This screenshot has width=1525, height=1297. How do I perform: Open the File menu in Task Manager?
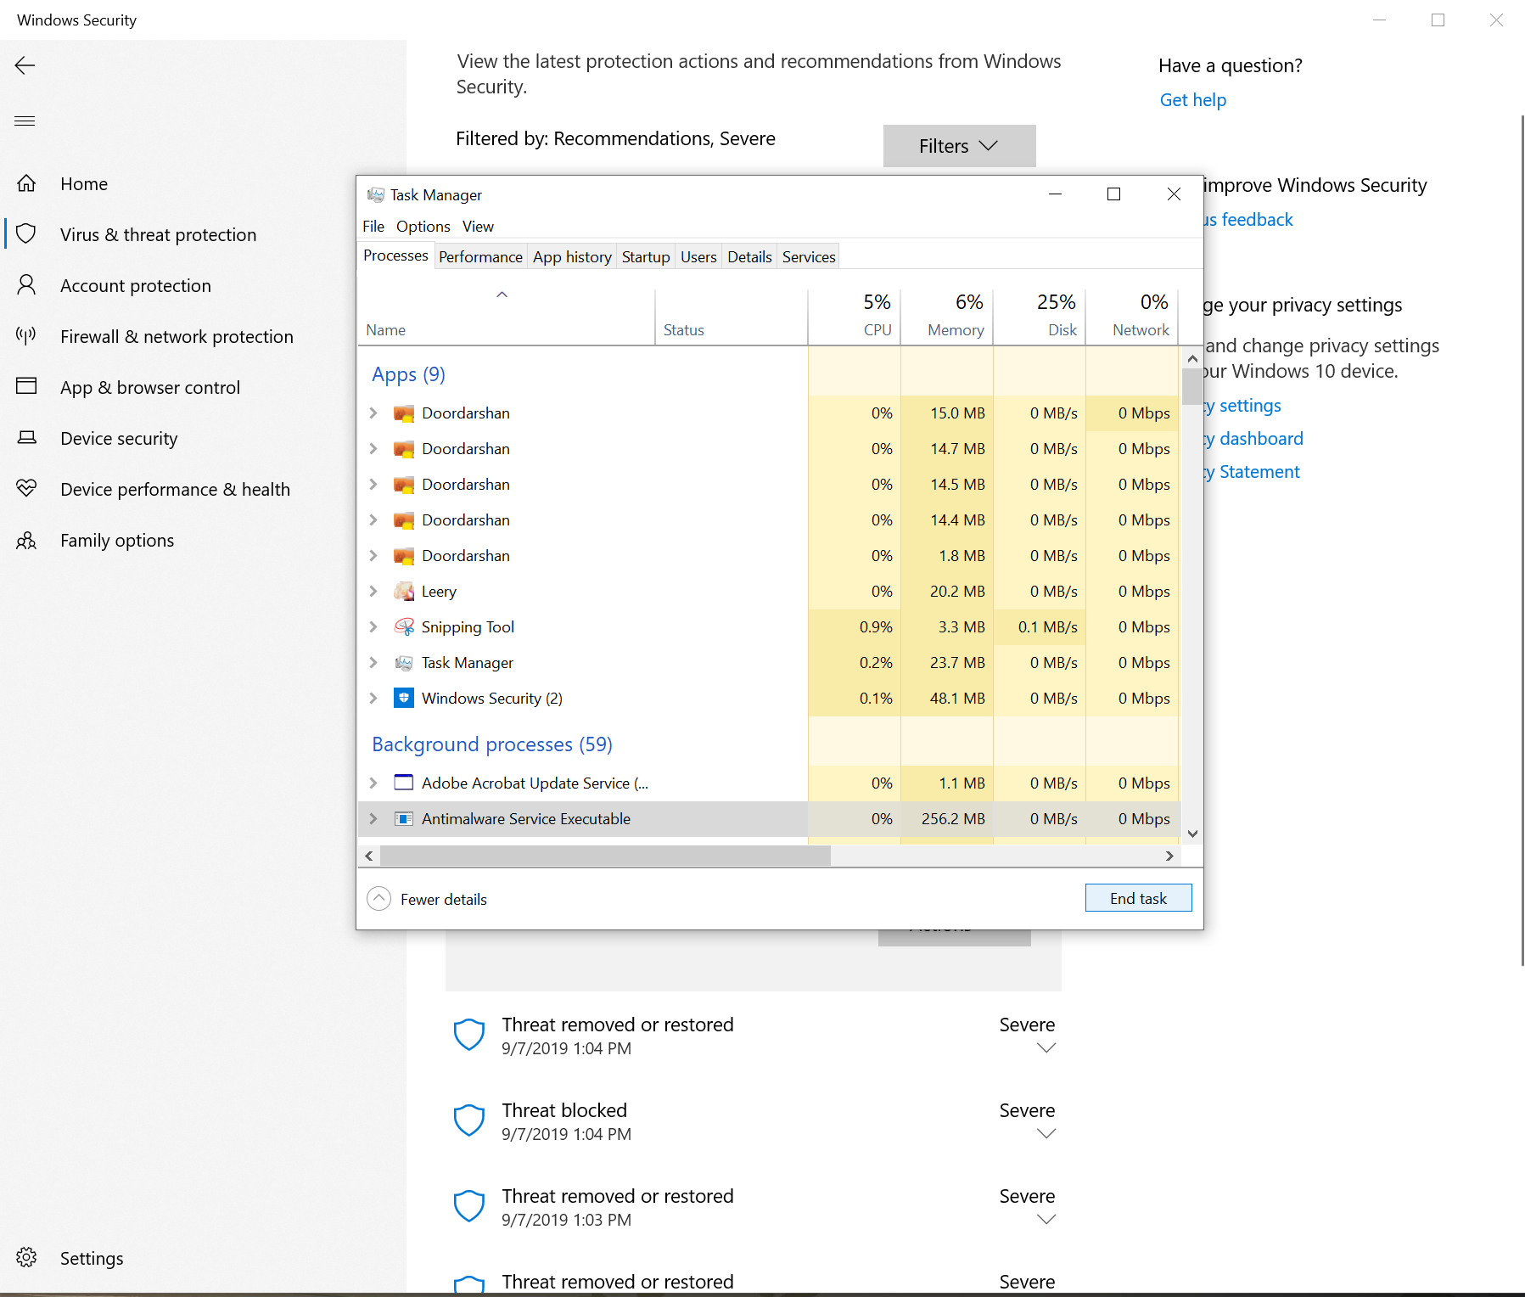point(373,226)
